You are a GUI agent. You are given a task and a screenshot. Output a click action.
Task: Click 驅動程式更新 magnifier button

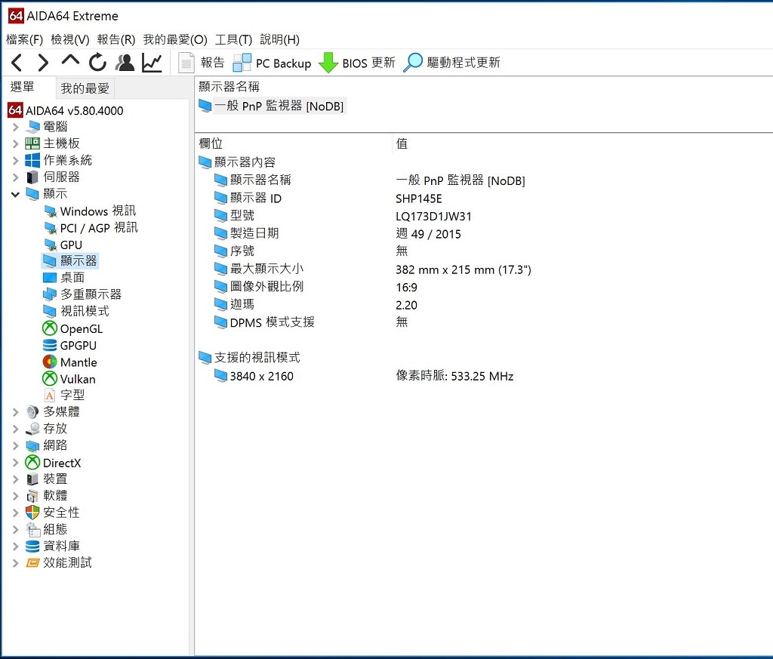[x=451, y=63]
